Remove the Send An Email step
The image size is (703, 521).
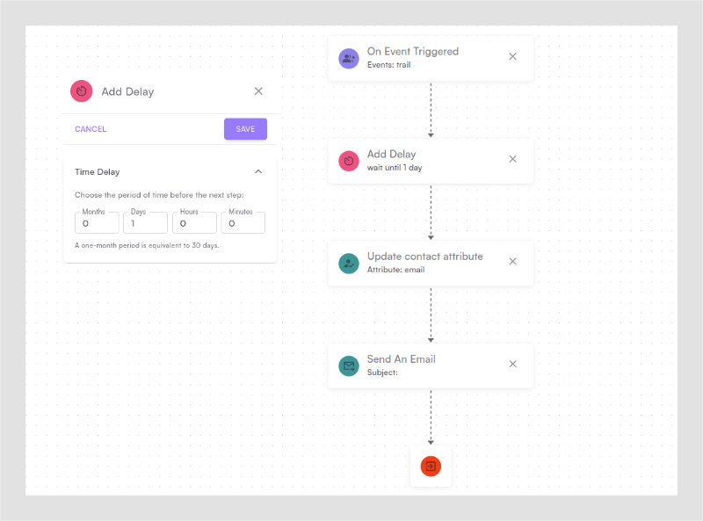[513, 364]
